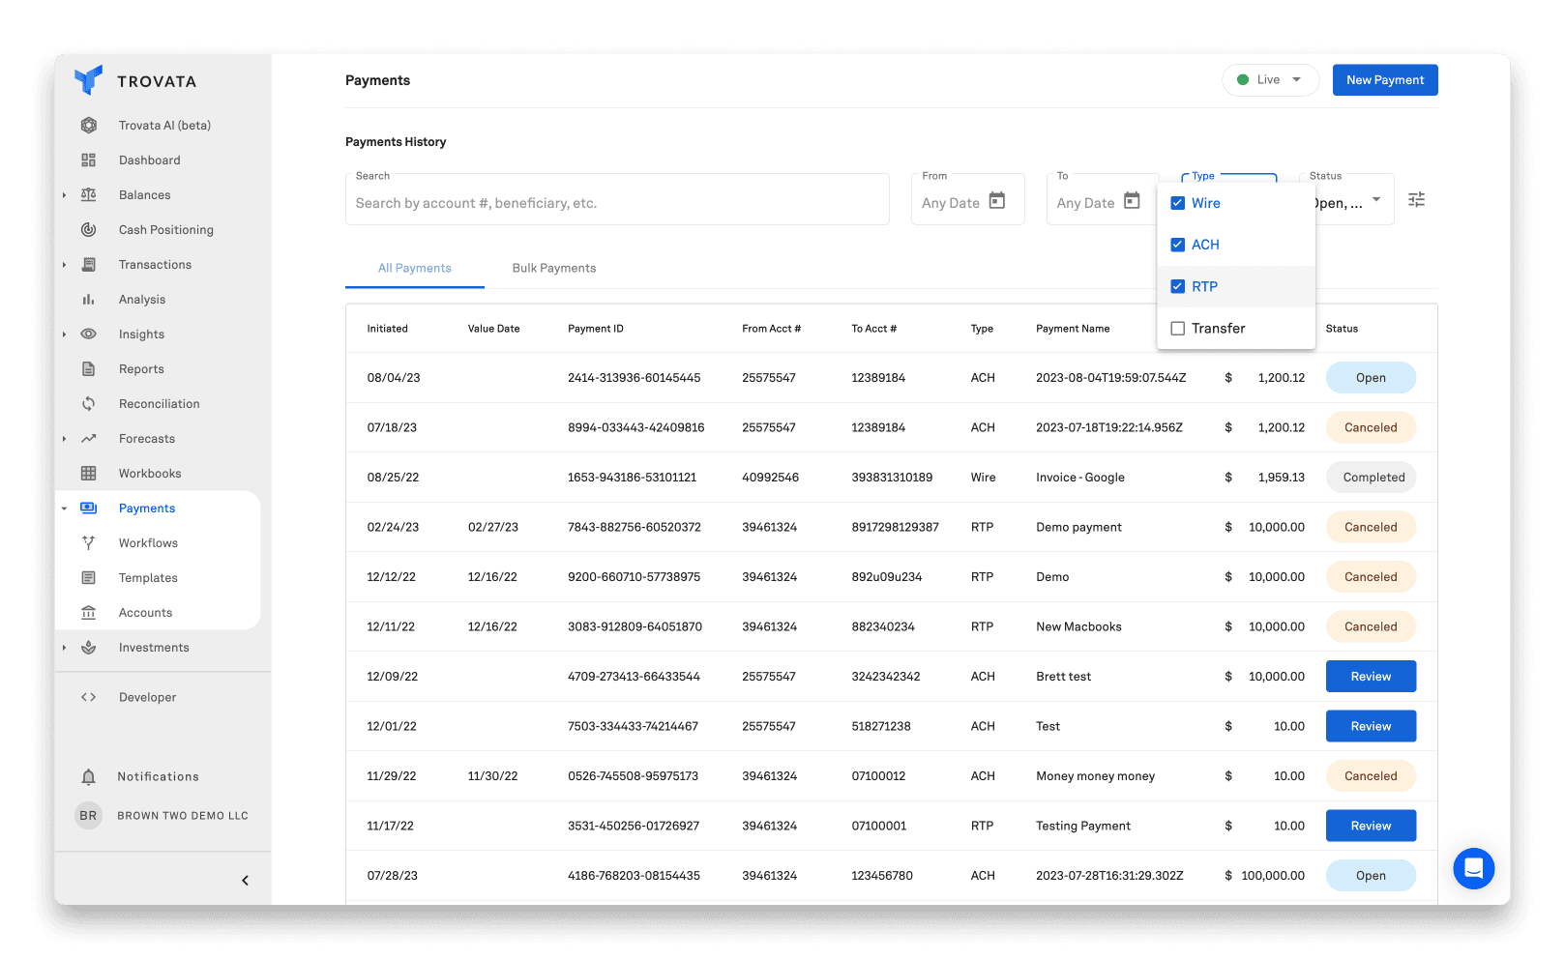This screenshot has height=959, width=1565.
Task: Uncheck the Wire payment type checkbox
Action: [1178, 203]
